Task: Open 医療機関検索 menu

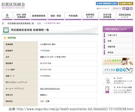Action: click(x=39, y=16)
